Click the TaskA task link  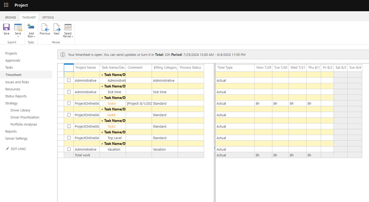tap(112, 103)
